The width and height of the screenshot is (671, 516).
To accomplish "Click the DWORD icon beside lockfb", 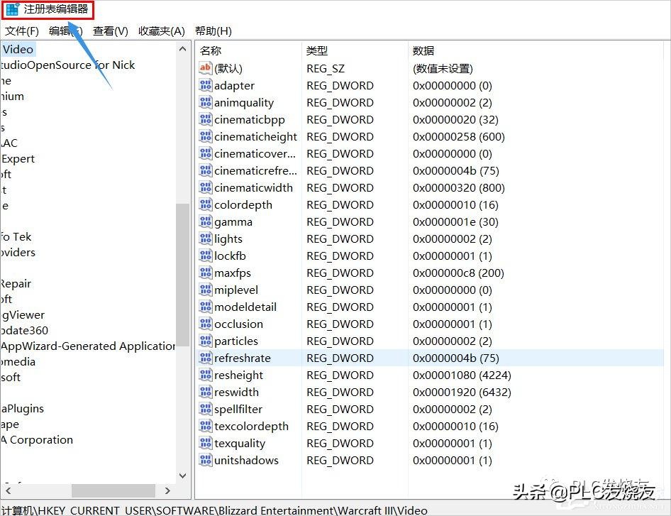I will tap(206, 256).
